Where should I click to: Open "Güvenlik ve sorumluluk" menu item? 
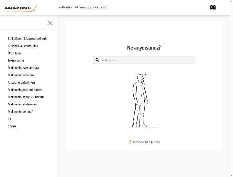coord(23,46)
